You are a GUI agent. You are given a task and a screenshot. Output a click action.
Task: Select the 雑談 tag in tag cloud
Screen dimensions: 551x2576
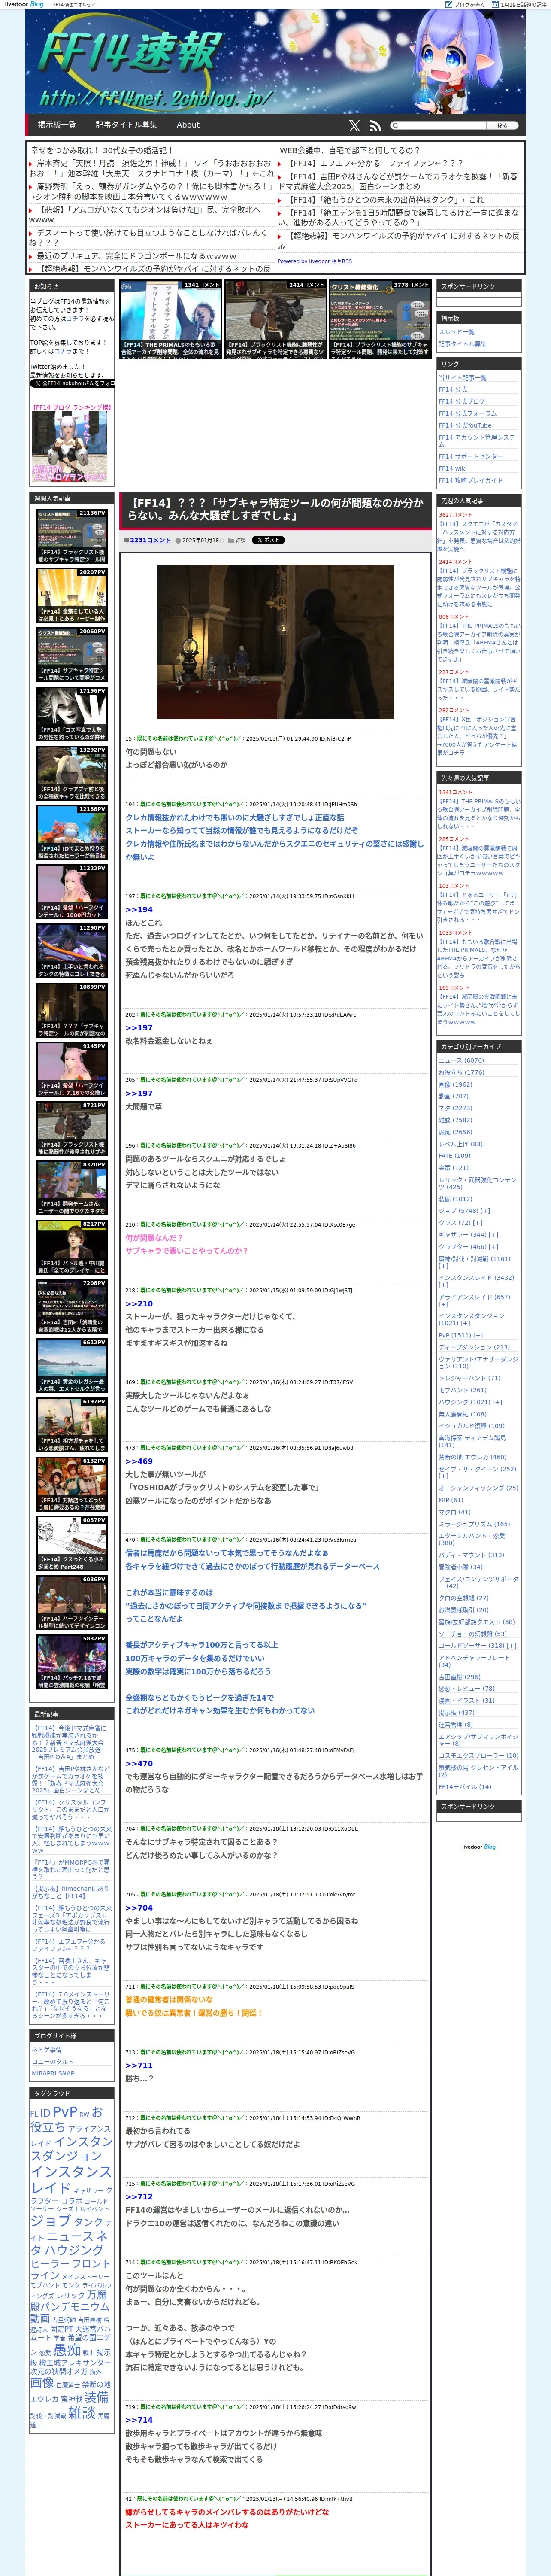(81, 2413)
